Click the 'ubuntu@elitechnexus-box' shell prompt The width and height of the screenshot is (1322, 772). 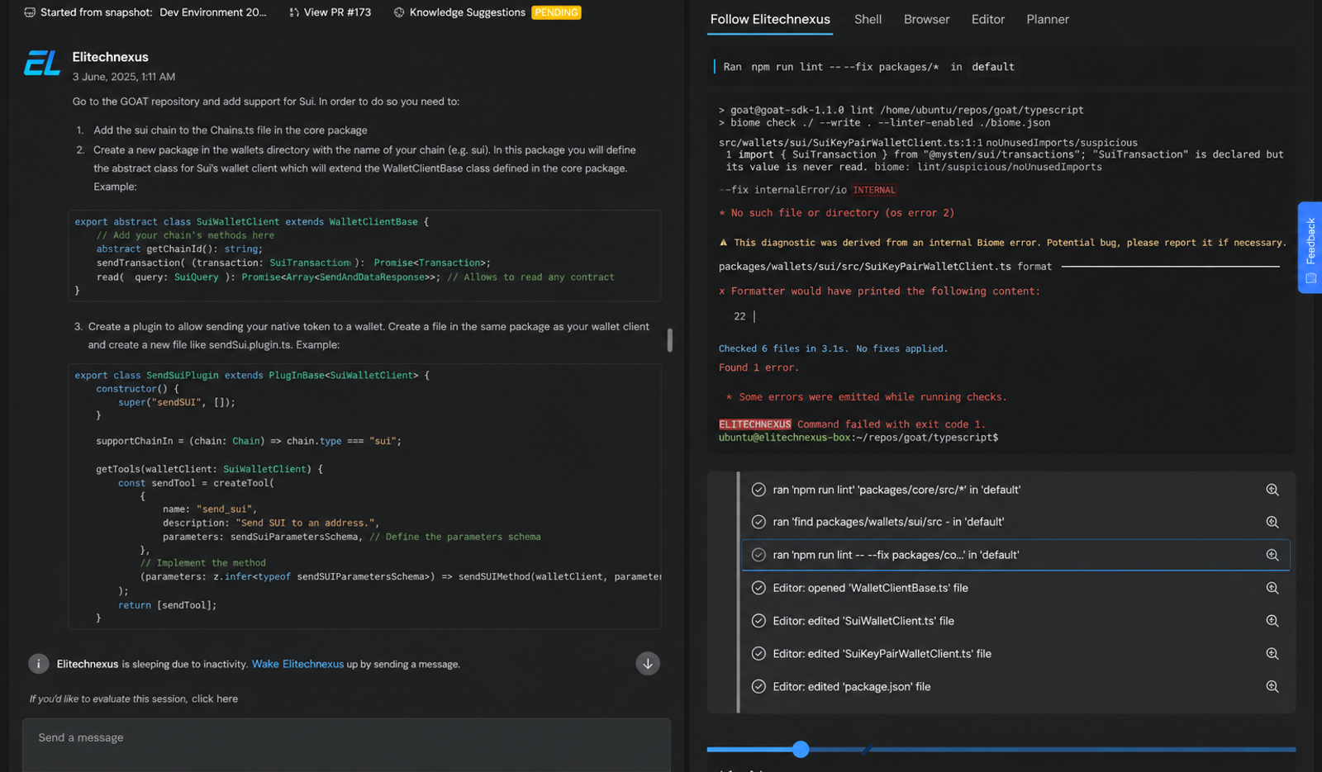858,438
